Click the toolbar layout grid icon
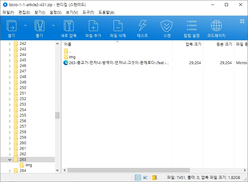The height and width of the screenshot is (182, 248). 242,21
